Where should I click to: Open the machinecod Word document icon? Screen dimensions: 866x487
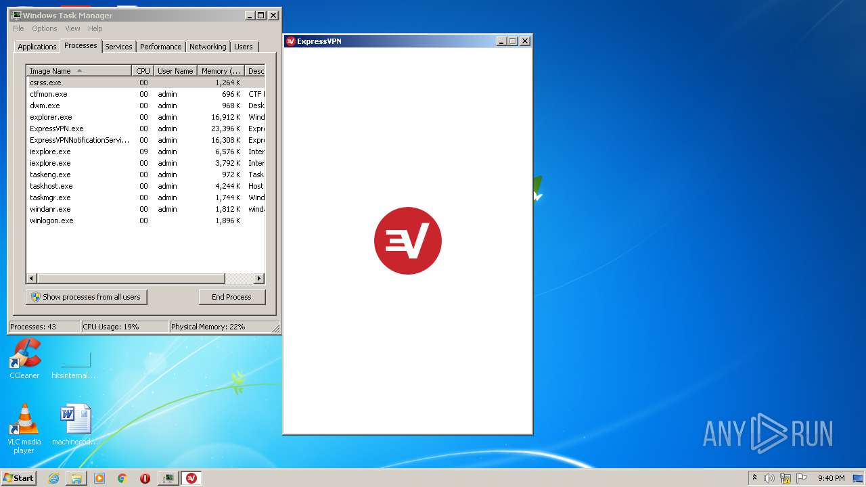click(x=75, y=425)
